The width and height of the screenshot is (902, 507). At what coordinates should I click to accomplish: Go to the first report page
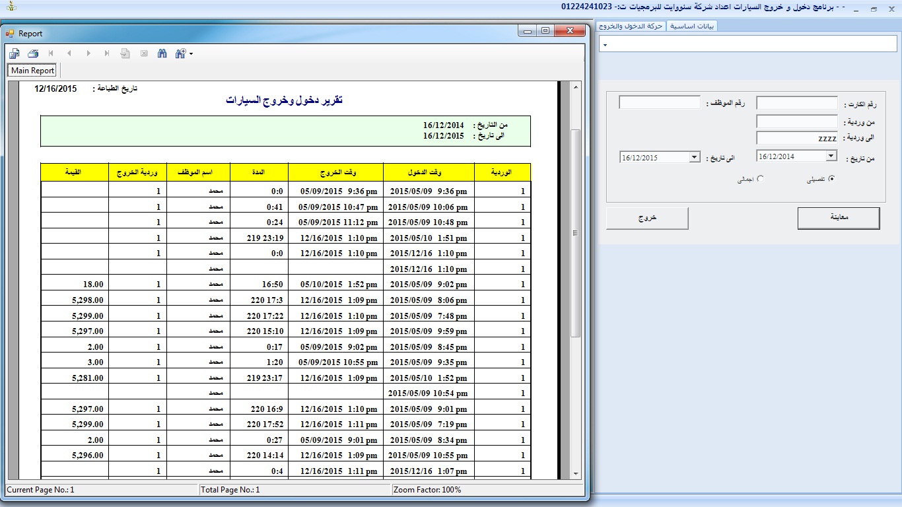52,53
